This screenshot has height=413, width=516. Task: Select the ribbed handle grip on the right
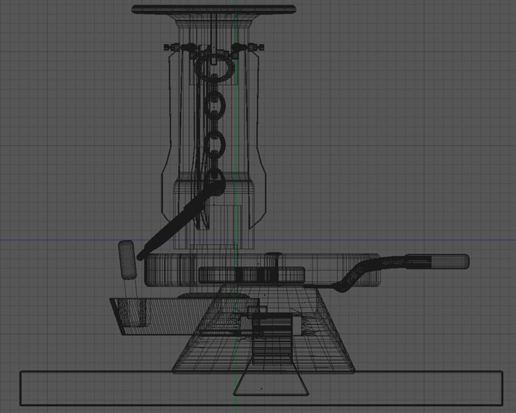tap(437, 262)
